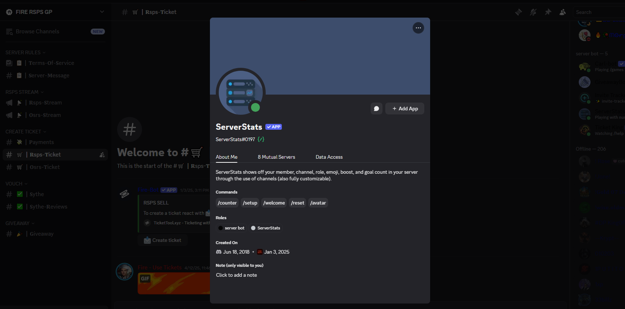The image size is (625, 309).
Task: Click the ServerStats#0197 username text
Action: pyautogui.click(x=235, y=139)
